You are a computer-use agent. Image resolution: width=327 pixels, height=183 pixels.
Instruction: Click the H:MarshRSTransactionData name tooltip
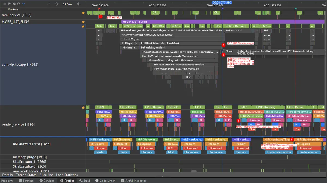274,52
